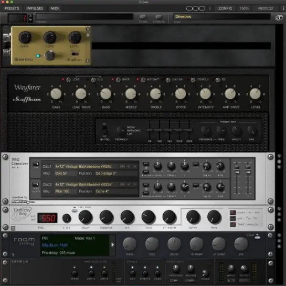Remove the Room Thing module with its X icon

click(x=279, y=246)
